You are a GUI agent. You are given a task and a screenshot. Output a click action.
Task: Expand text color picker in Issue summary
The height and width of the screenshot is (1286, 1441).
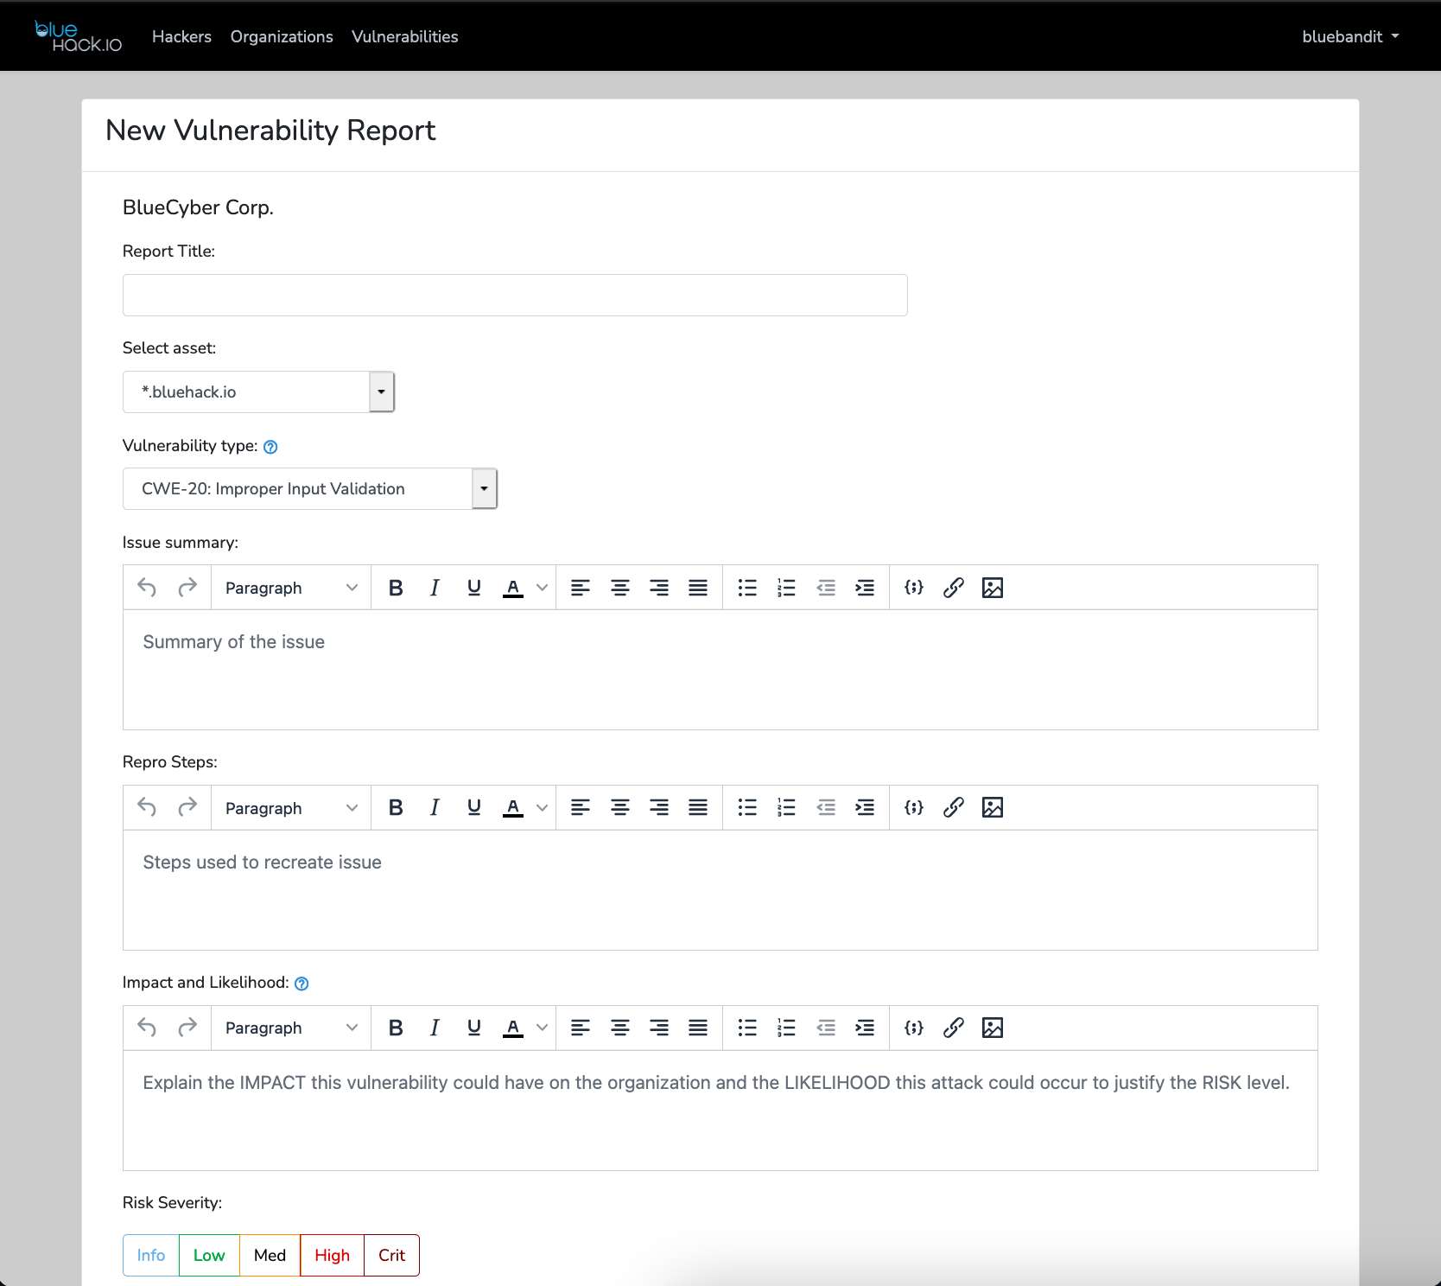542,588
